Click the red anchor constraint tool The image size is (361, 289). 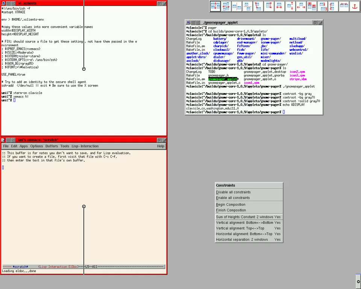pyautogui.click(x=355, y=6)
